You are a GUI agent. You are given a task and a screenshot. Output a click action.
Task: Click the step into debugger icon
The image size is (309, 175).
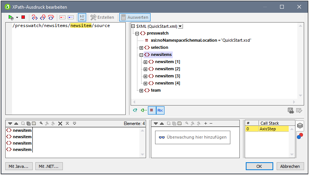(x=35, y=17)
